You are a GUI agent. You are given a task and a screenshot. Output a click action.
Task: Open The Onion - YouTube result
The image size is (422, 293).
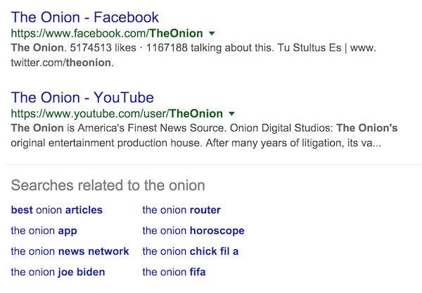pos(82,97)
